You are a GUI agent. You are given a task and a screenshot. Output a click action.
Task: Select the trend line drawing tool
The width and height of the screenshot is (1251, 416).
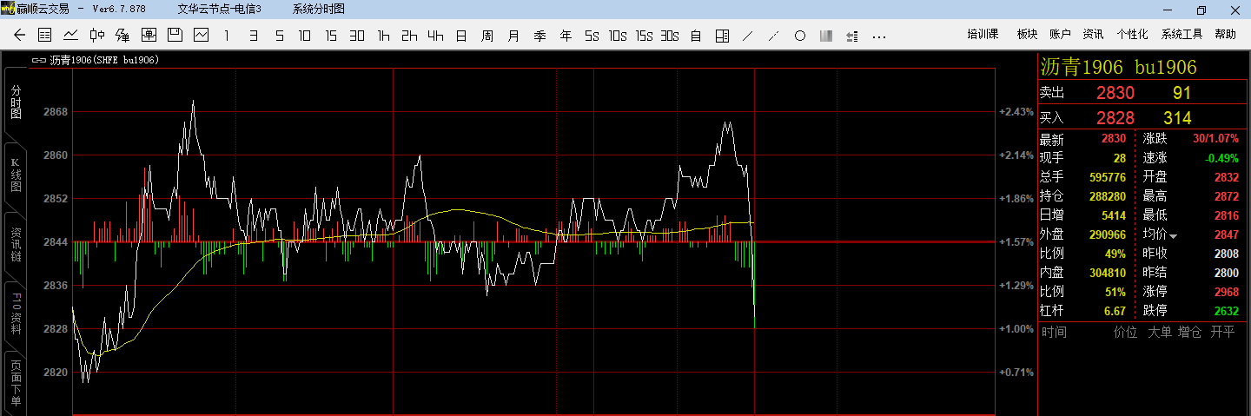coord(747,36)
